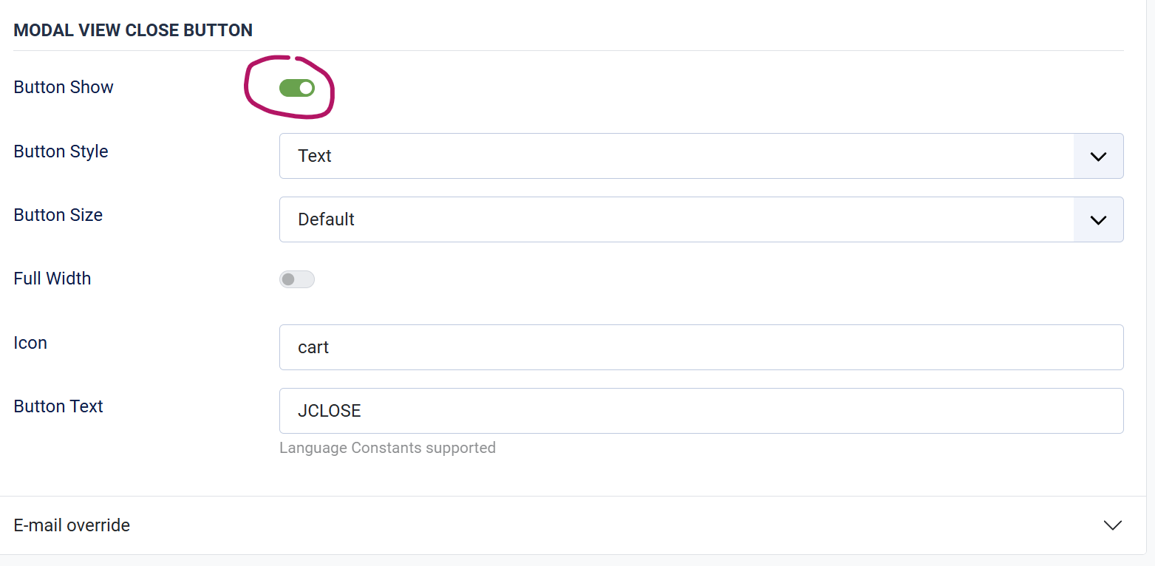The width and height of the screenshot is (1155, 566).
Task: Focus the Icon field containing cart
Action: (701, 347)
